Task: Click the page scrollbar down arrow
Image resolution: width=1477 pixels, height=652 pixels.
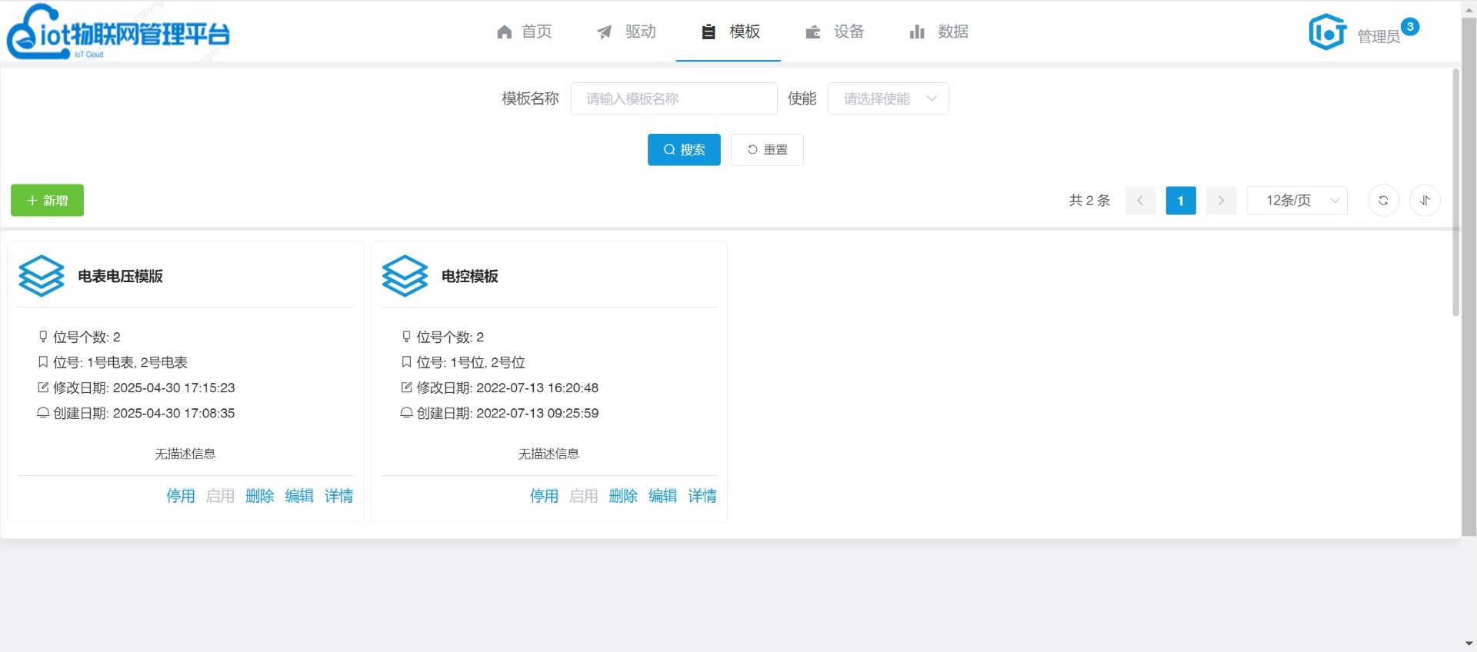Action: [1469, 644]
